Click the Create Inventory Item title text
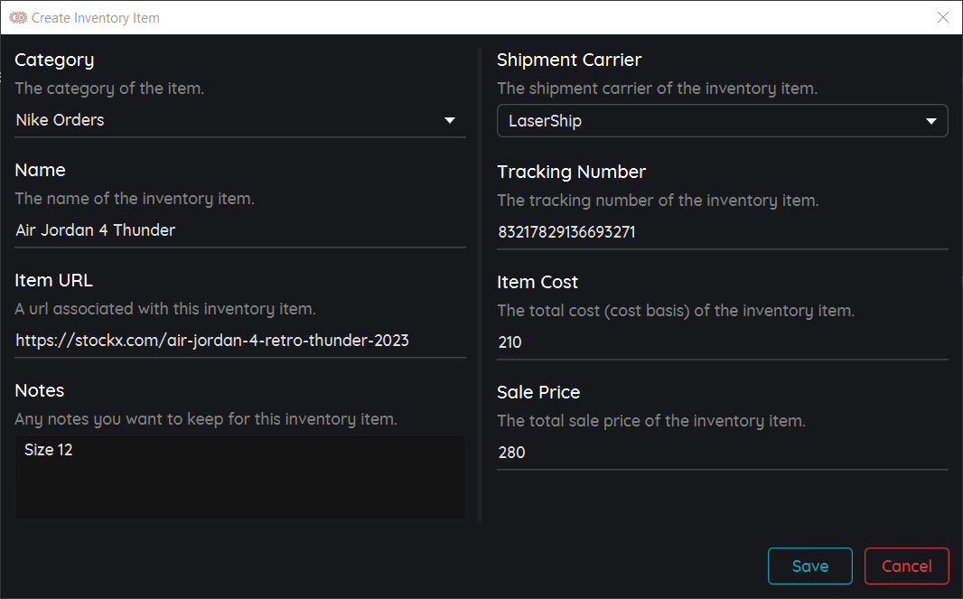The image size is (963, 599). coord(96,17)
